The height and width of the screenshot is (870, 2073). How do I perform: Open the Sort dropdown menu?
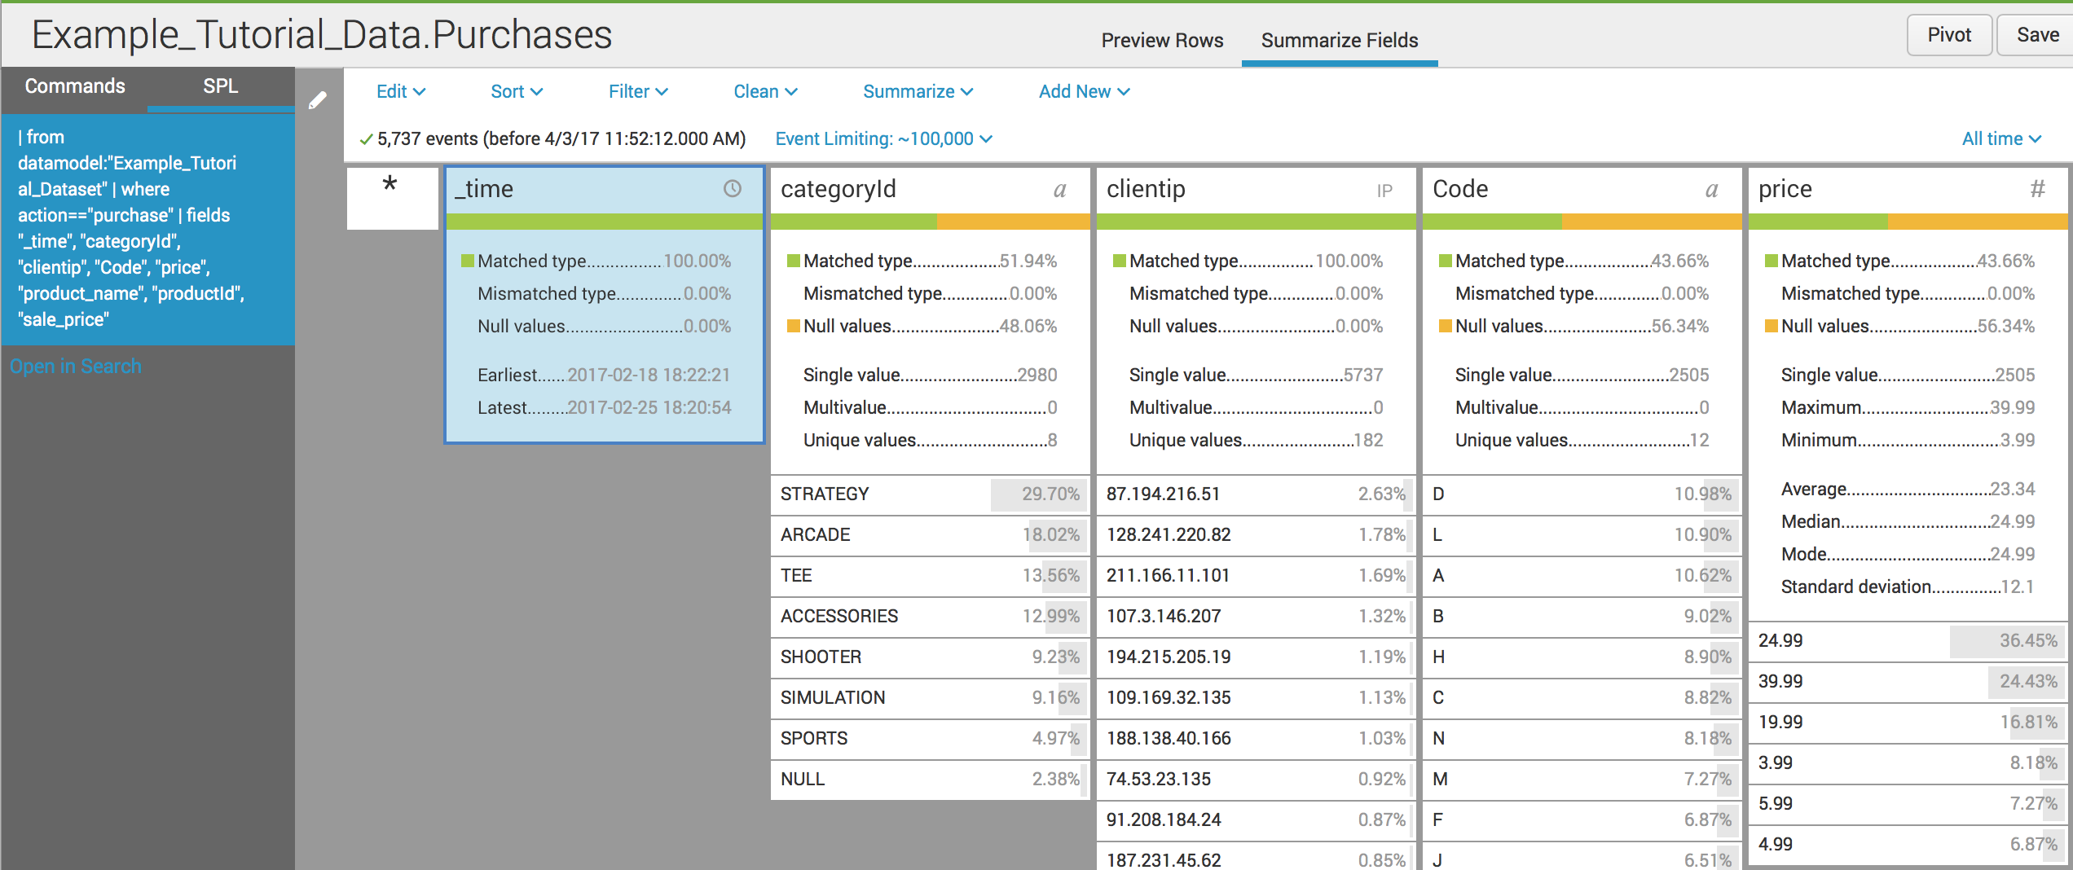point(517,92)
